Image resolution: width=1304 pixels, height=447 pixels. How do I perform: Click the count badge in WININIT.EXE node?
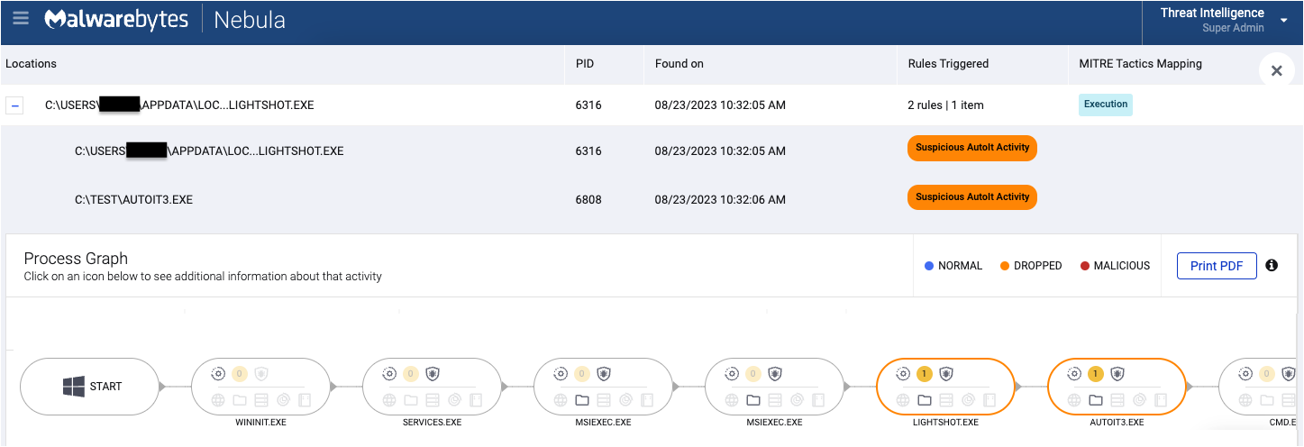click(x=239, y=374)
